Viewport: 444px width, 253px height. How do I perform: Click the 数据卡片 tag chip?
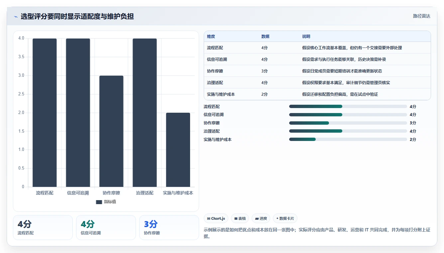point(285,218)
